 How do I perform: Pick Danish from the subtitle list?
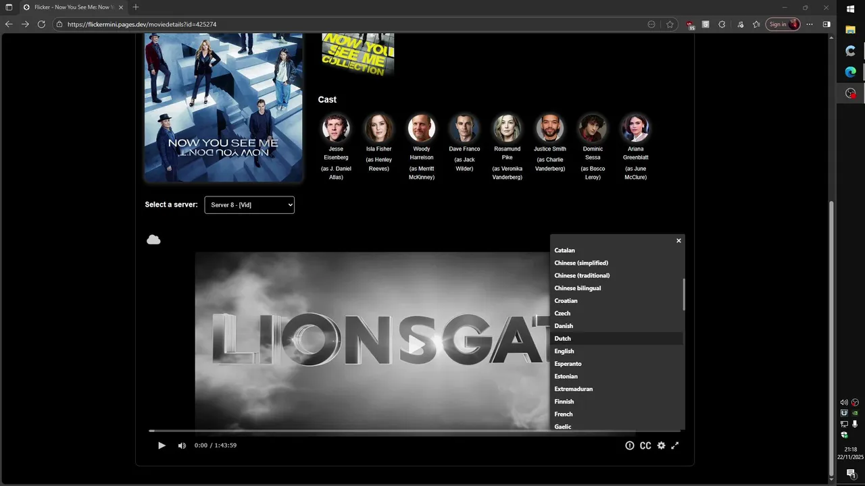(x=616, y=326)
